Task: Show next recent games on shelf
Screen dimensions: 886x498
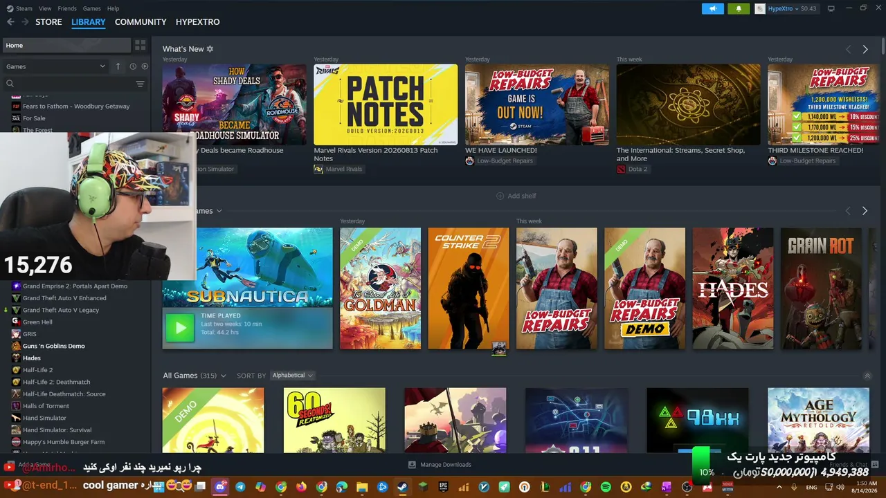Action: tap(865, 211)
